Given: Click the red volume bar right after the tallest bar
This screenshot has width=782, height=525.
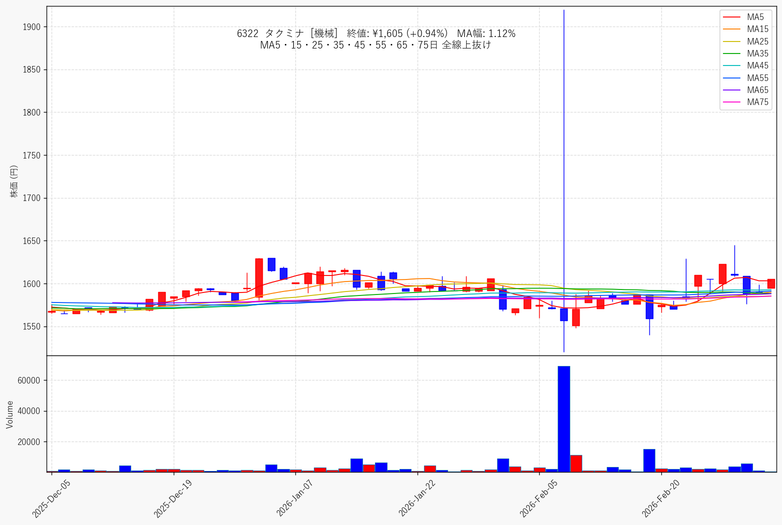Looking at the screenshot, I should coord(576,463).
